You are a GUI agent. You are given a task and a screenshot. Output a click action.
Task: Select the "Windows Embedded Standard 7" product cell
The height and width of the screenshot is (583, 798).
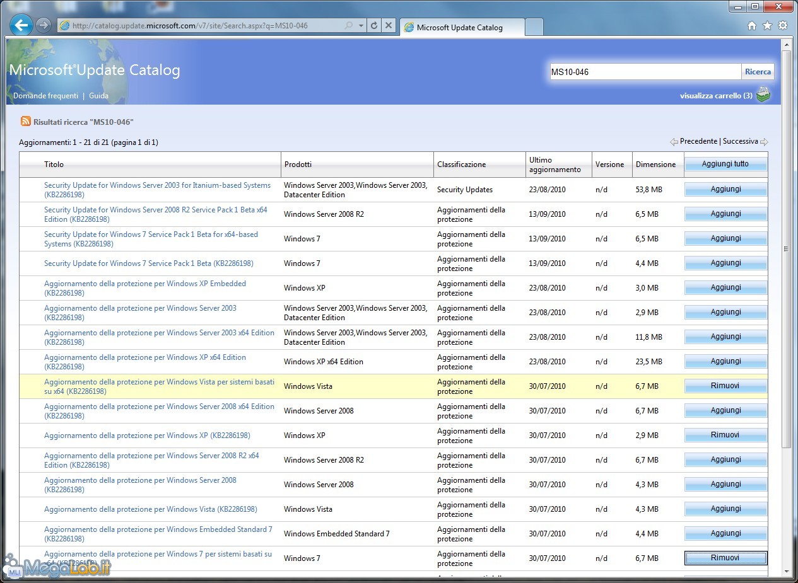pos(337,534)
